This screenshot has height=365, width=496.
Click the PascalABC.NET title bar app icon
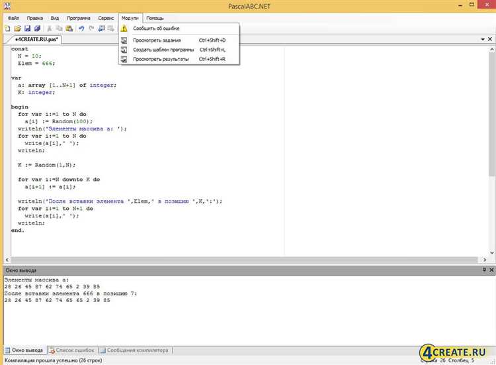(x=7, y=6)
